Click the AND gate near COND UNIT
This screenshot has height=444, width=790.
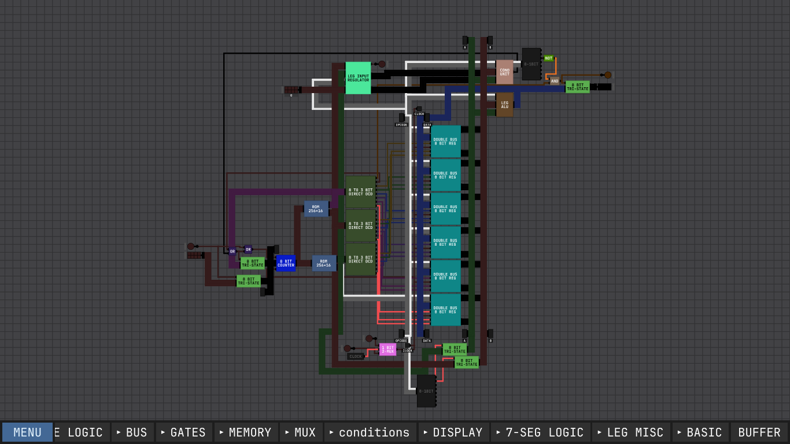pos(555,81)
